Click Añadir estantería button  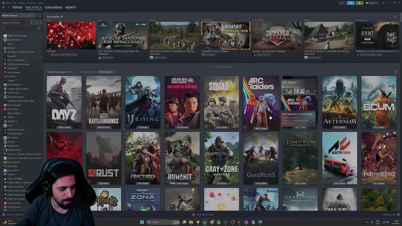222,67
